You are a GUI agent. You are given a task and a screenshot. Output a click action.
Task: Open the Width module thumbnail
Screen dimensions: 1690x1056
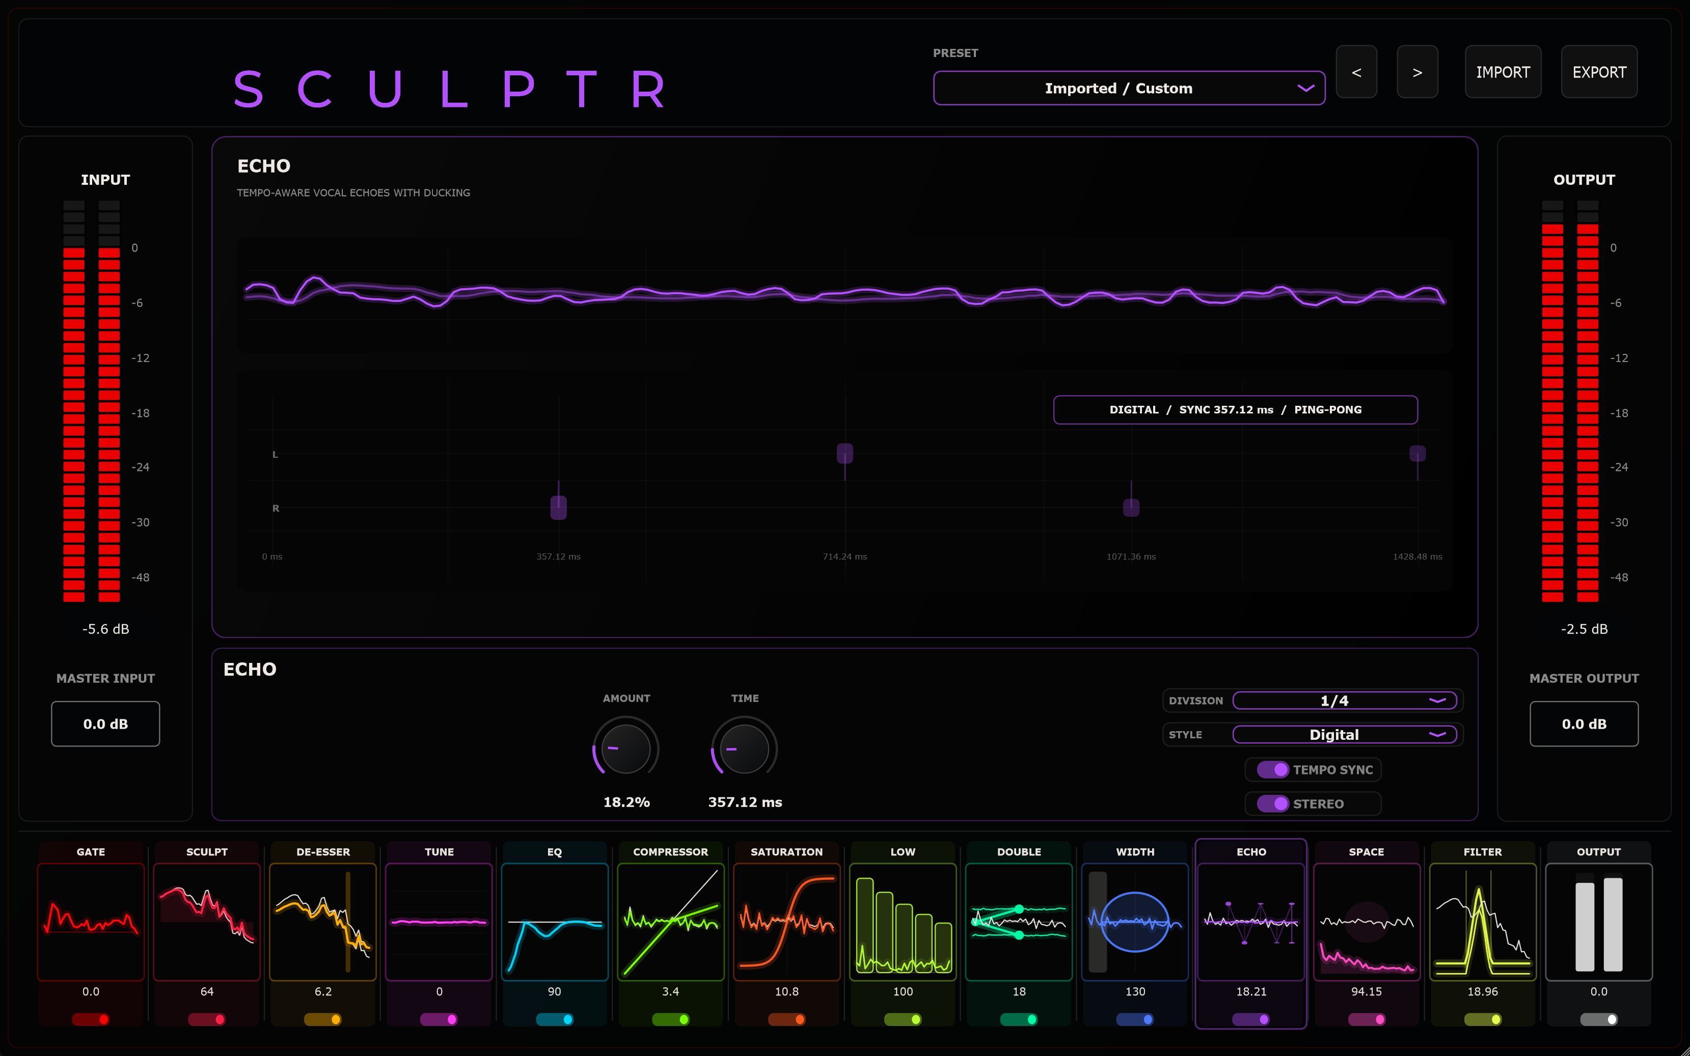[1135, 922]
